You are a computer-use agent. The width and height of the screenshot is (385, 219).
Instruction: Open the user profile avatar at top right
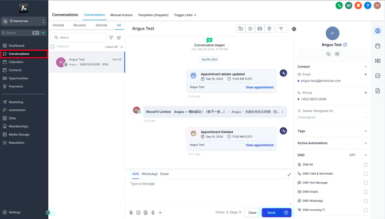(x=377, y=5)
